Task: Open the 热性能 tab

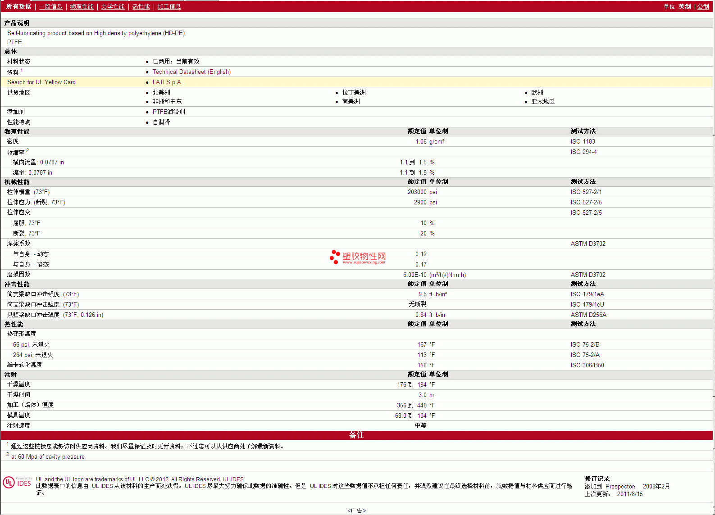Action: click(x=141, y=6)
